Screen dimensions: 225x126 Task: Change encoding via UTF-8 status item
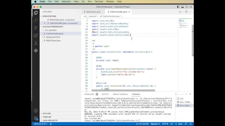(165, 124)
